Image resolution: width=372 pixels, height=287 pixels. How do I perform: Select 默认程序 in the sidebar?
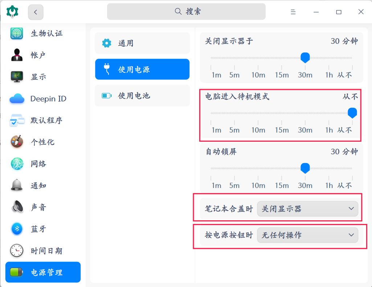coord(46,120)
